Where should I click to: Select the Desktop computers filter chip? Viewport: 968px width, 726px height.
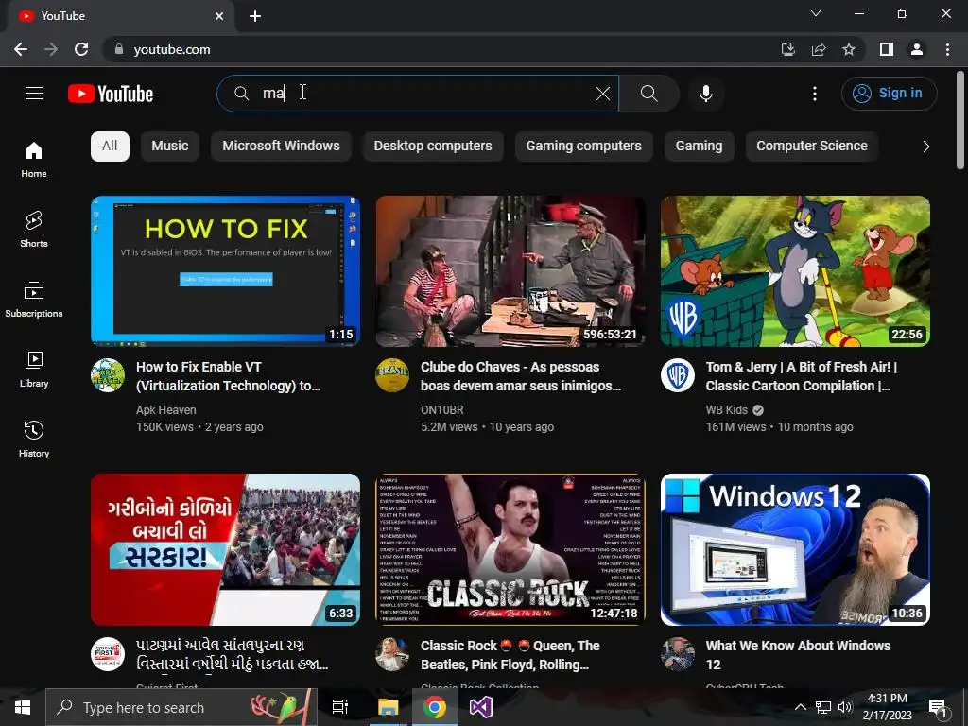click(x=433, y=147)
